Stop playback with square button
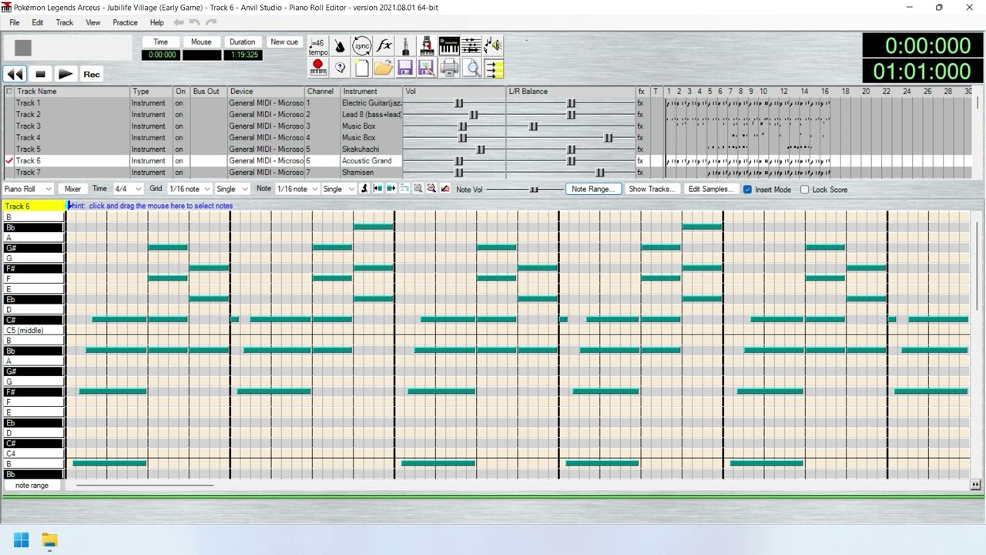 [41, 74]
